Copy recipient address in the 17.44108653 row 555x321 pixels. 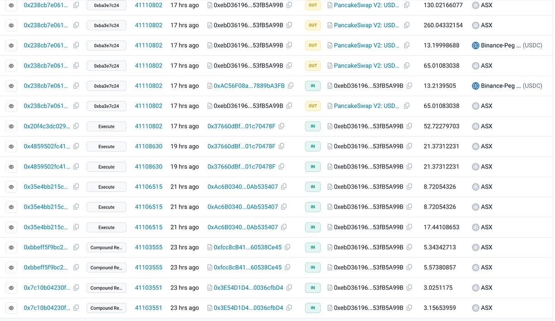[x=409, y=227]
